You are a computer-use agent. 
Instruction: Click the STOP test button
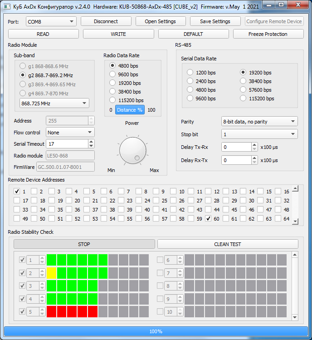pyautogui.click(x=84, y=244)
